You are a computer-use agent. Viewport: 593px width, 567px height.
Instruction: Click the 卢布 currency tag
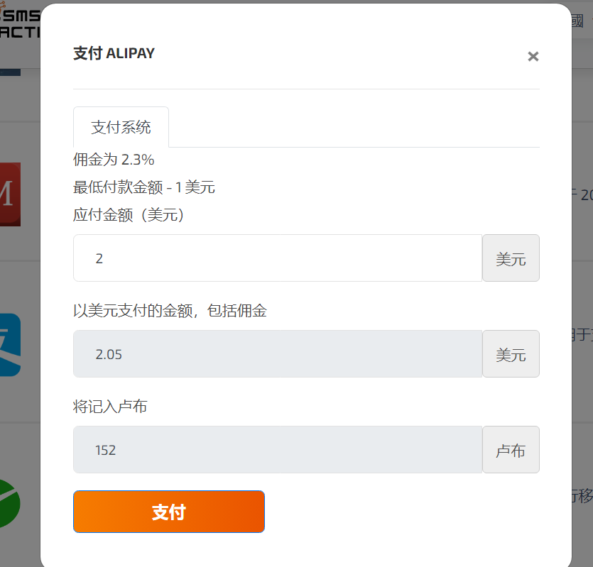pyautogui.click(x=511, y=449)
